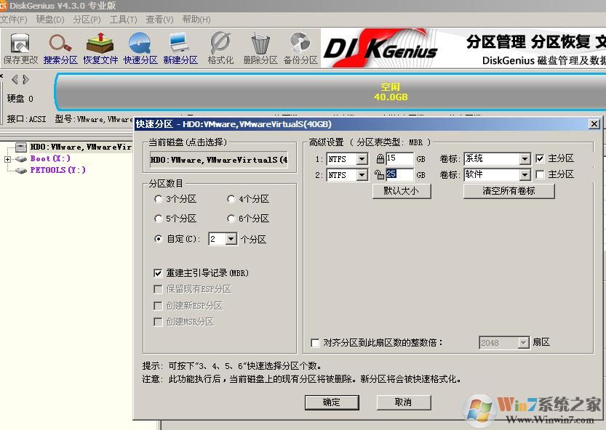Toggle the lock icon for partition 2 size
Viewport: 606px width, 430px height.
[379, 175]
